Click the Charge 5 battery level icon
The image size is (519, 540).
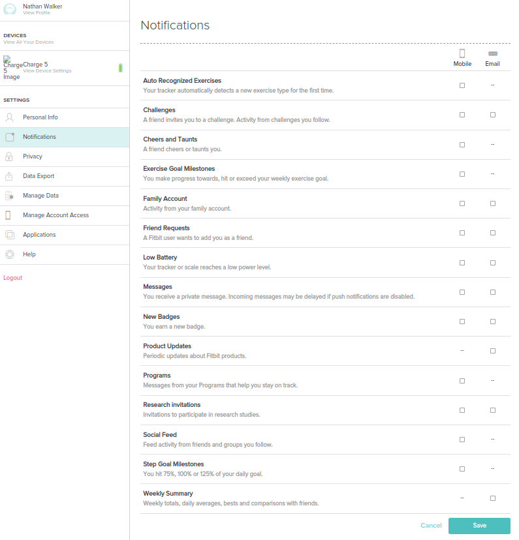pos(120,68)
